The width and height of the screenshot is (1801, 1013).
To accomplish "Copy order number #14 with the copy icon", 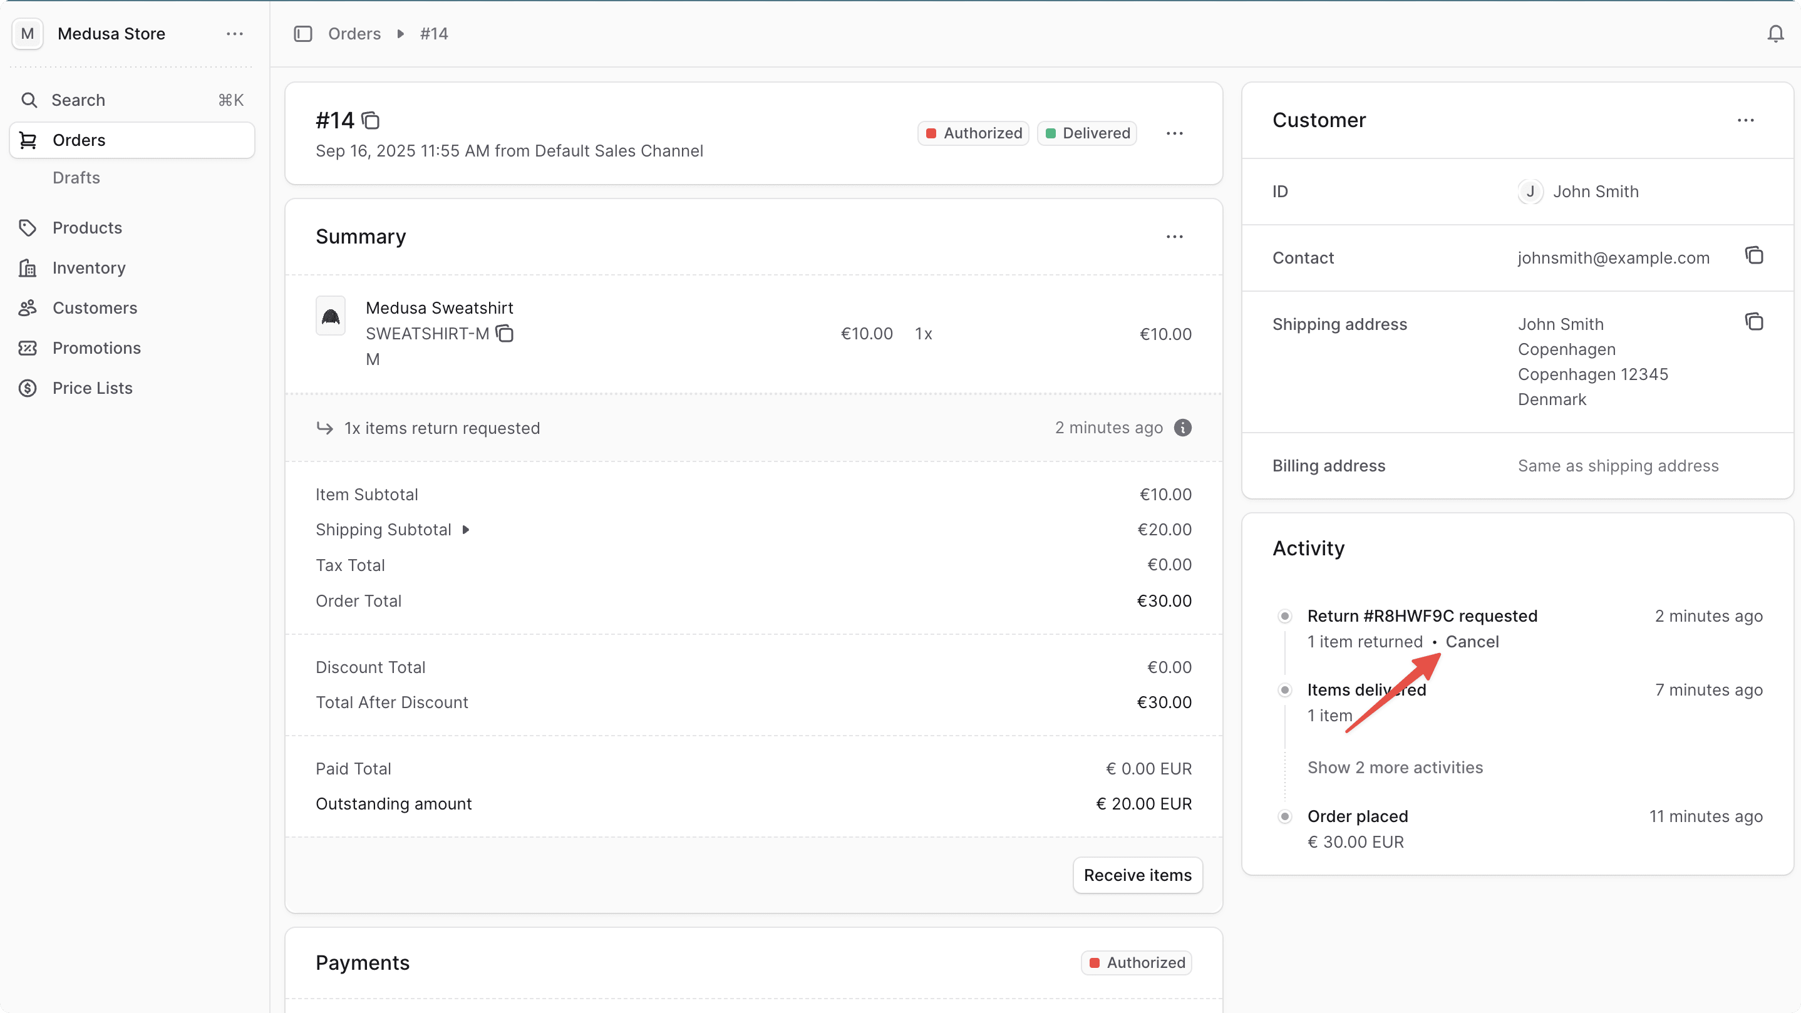I will [371, 120].
